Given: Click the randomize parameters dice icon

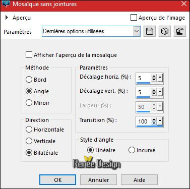Looking at the screenshot, I should pyautogui.click(x=165, y=31).
